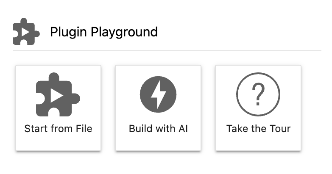Click the play triangle inside the large puzzle icon
This screenshot has width=332, height=174.
click(56, 96)
